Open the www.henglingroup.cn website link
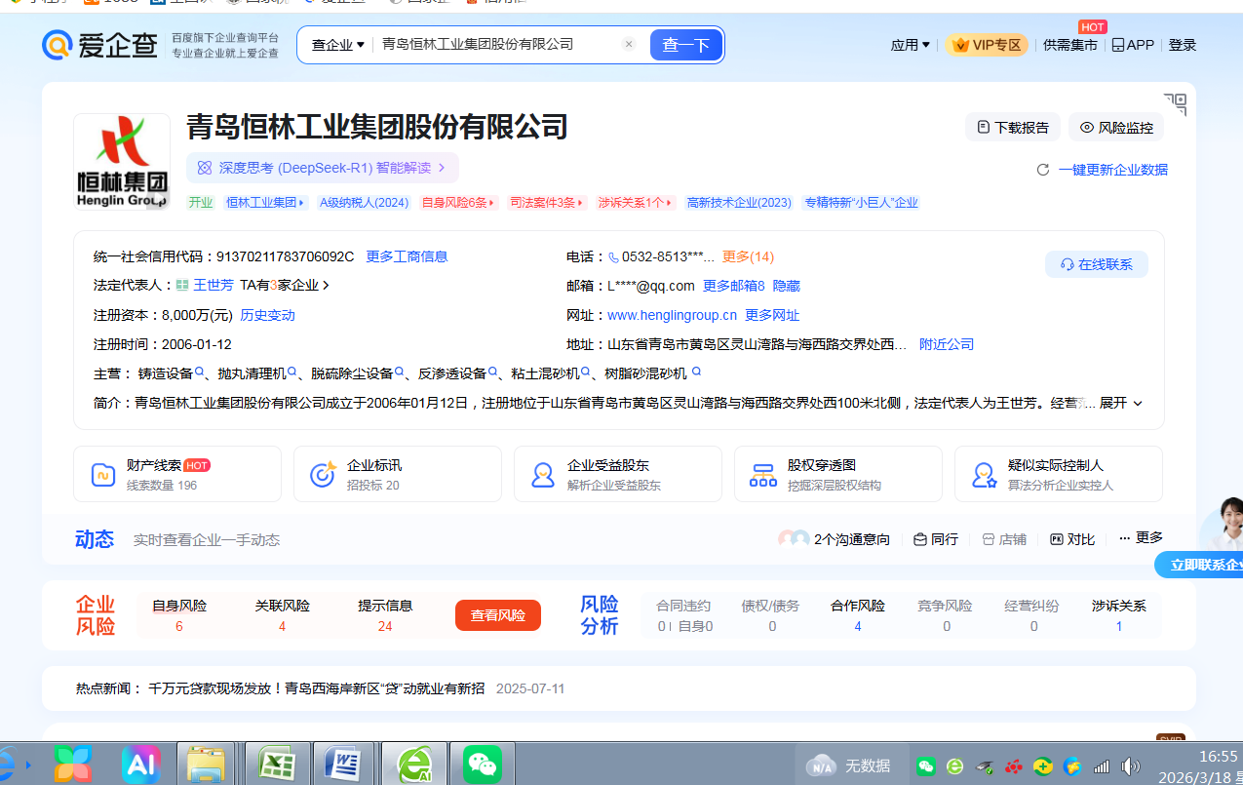1243x785 pixels. coord(672,315)
